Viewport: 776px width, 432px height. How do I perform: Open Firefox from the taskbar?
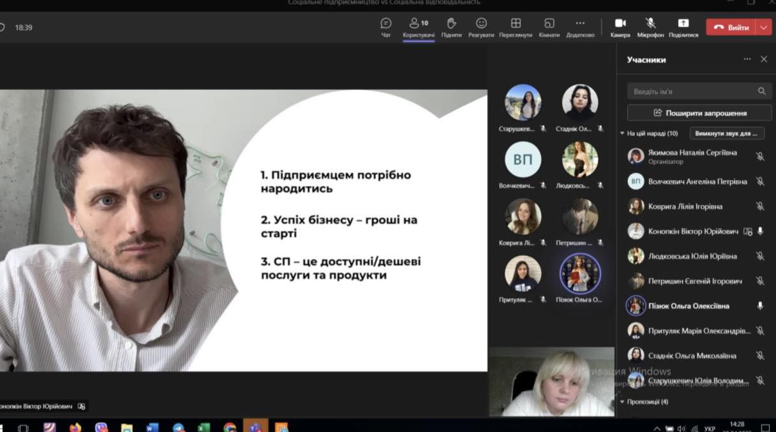[75, 427]
